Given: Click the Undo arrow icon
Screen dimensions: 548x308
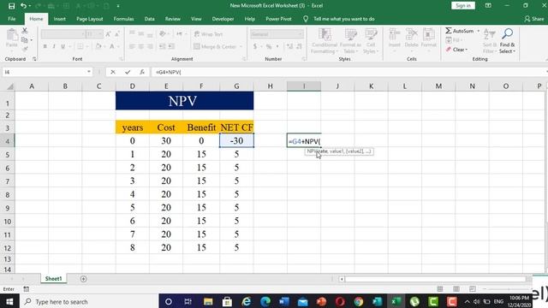Looking at the screenshot, I should (x=23, y=6).
